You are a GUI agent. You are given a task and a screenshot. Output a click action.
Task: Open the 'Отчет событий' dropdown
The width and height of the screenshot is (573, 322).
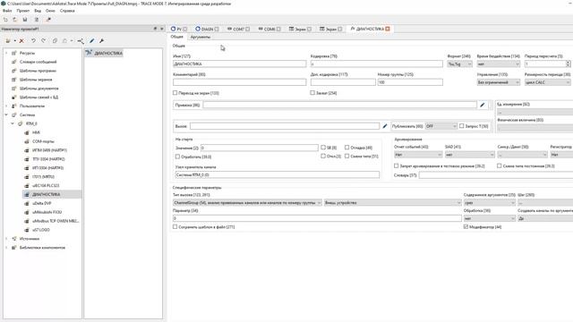point(418,155)
